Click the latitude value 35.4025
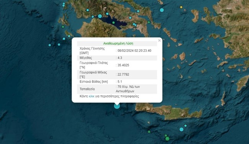Image resolution: width=249 pixels, height=144 pixels. tap(123, 65)
